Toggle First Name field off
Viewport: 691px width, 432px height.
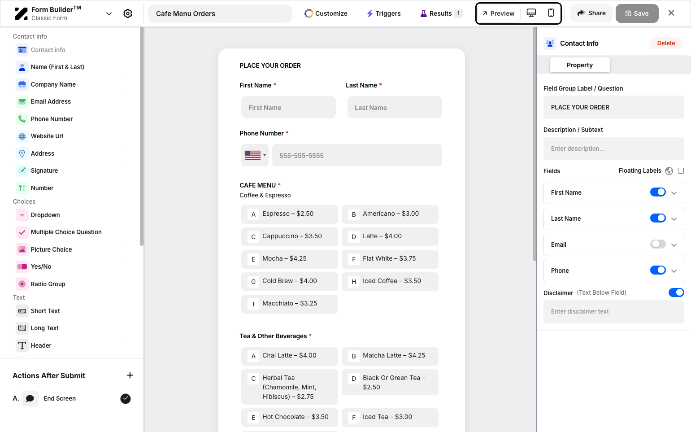pos(658,192)
